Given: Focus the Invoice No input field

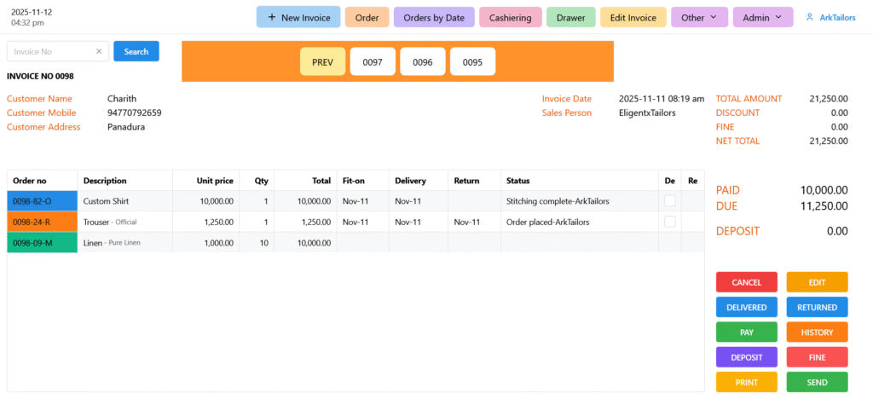Looking at the screenshot, I should pos(49,52).
